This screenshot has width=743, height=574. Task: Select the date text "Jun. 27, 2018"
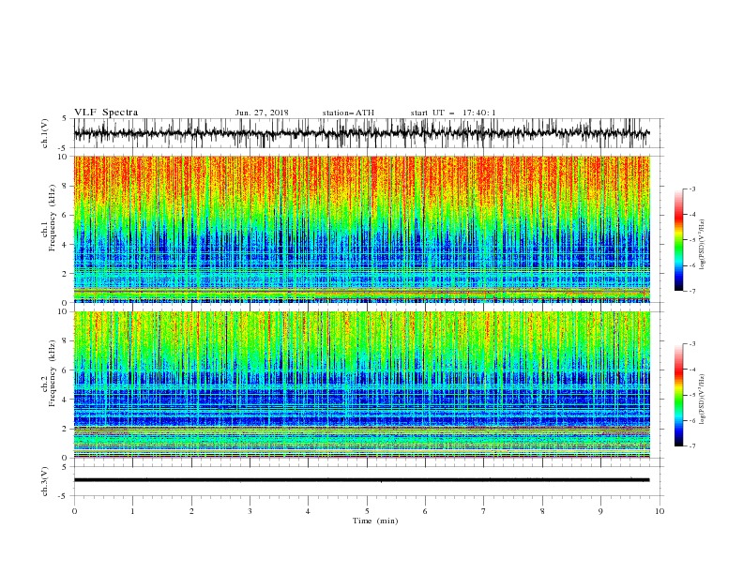click(x=262, y=113)
